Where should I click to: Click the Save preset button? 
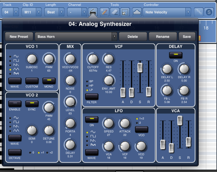(187, 37)
